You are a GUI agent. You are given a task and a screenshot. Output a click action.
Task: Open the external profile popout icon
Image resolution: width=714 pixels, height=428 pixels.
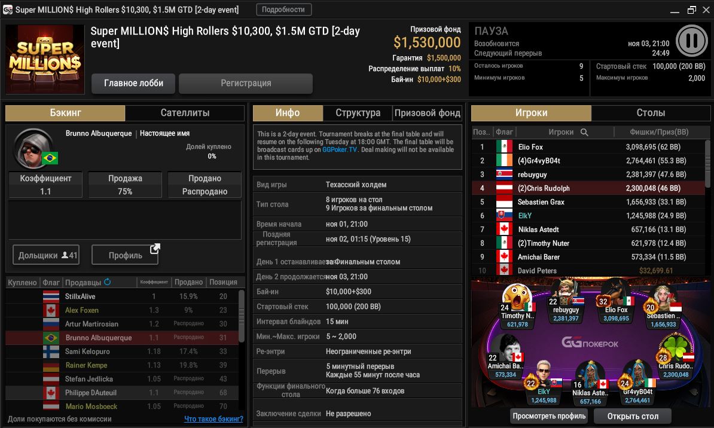[x=155, y=249]
